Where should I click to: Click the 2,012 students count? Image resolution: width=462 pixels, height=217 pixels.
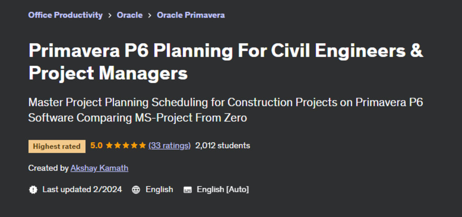click(222, 145)
